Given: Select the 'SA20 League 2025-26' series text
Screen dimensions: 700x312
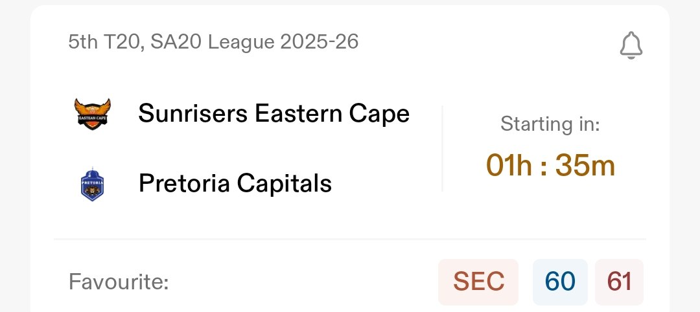Looking at the screenshot, I should click(x=254, y=42).
